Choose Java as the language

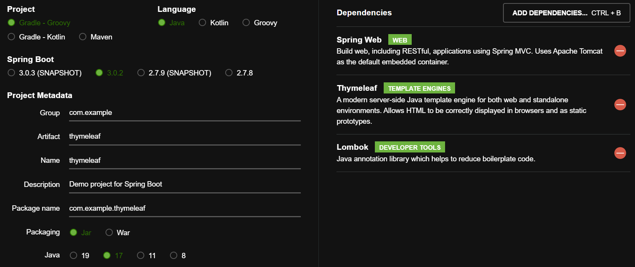[x=171, y=23]
